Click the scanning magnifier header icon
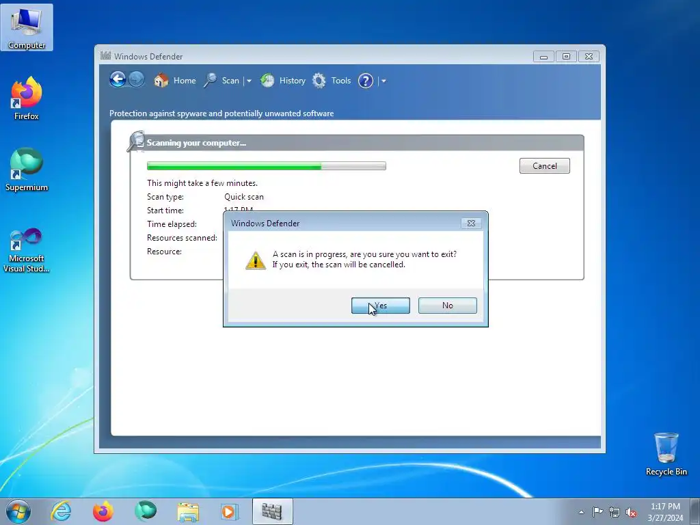This screenshot has height=525, width=700. pos(136,142)
